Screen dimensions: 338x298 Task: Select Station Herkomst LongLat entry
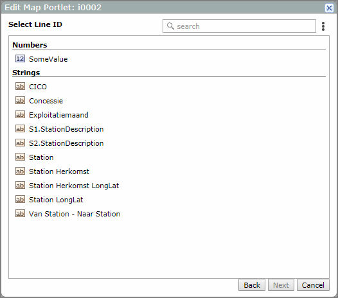click(74, 186)
